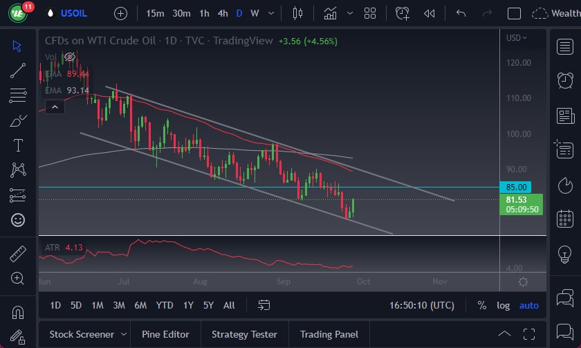Switch to the Pine Editor tab
581x348 pixels.
click(x=165, y=334)
